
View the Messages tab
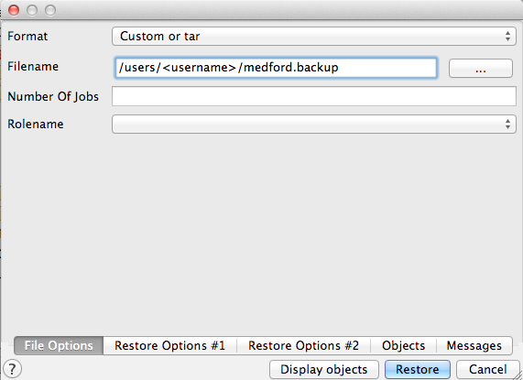pos(474,346)
